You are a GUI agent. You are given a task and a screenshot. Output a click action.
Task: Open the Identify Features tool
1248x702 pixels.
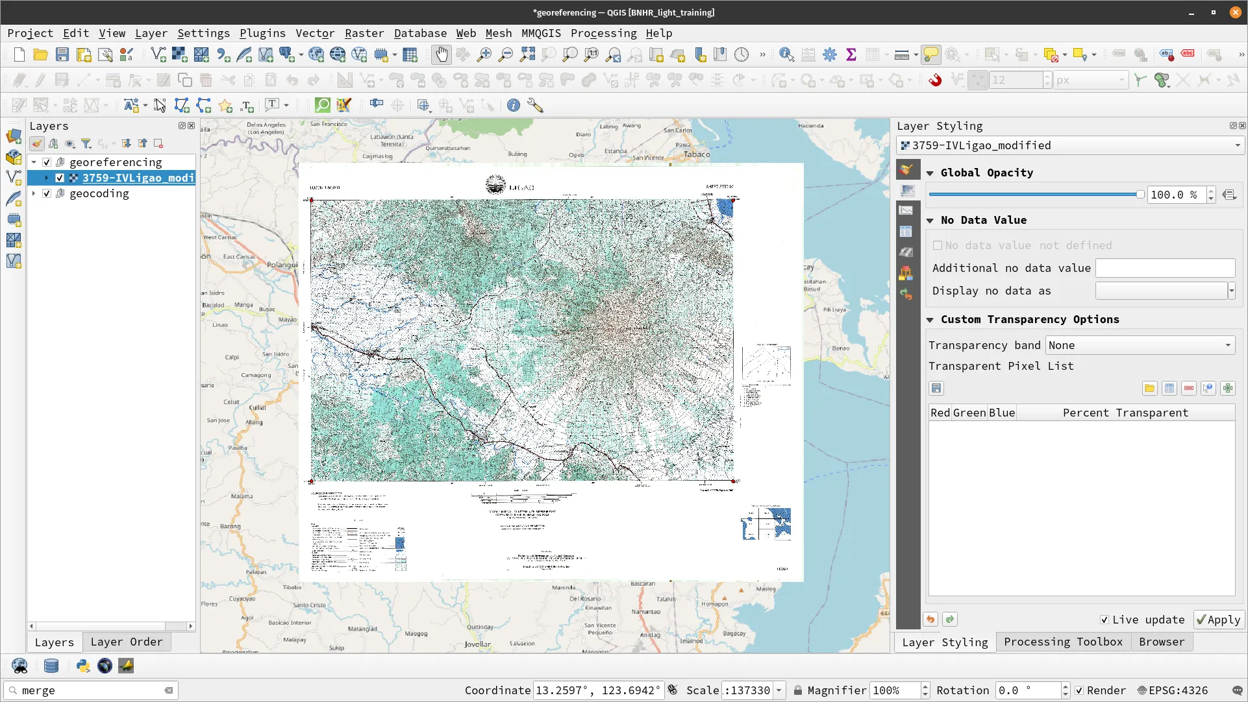(x=786, y=55)
